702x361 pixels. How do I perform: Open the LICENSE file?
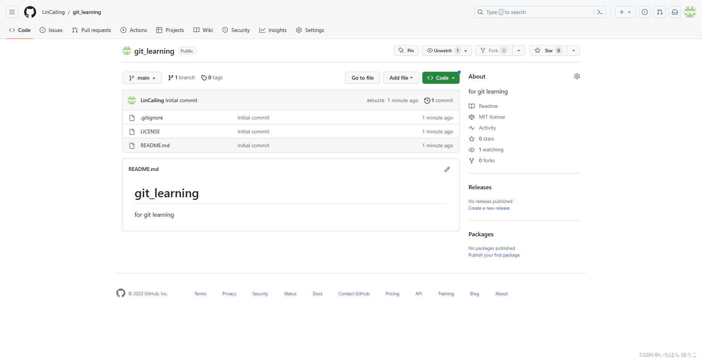click(150, 131)
